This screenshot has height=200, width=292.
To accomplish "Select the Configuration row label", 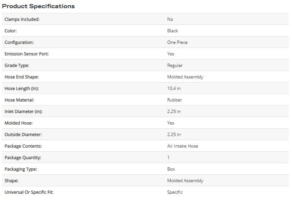I will 19,42.
